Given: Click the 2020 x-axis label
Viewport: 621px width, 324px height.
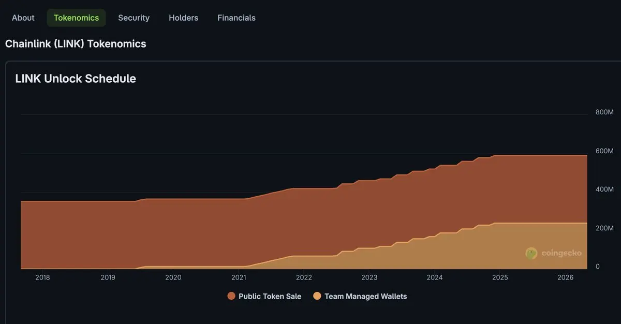Looking at the screenshot, I should tap(173, 277).
